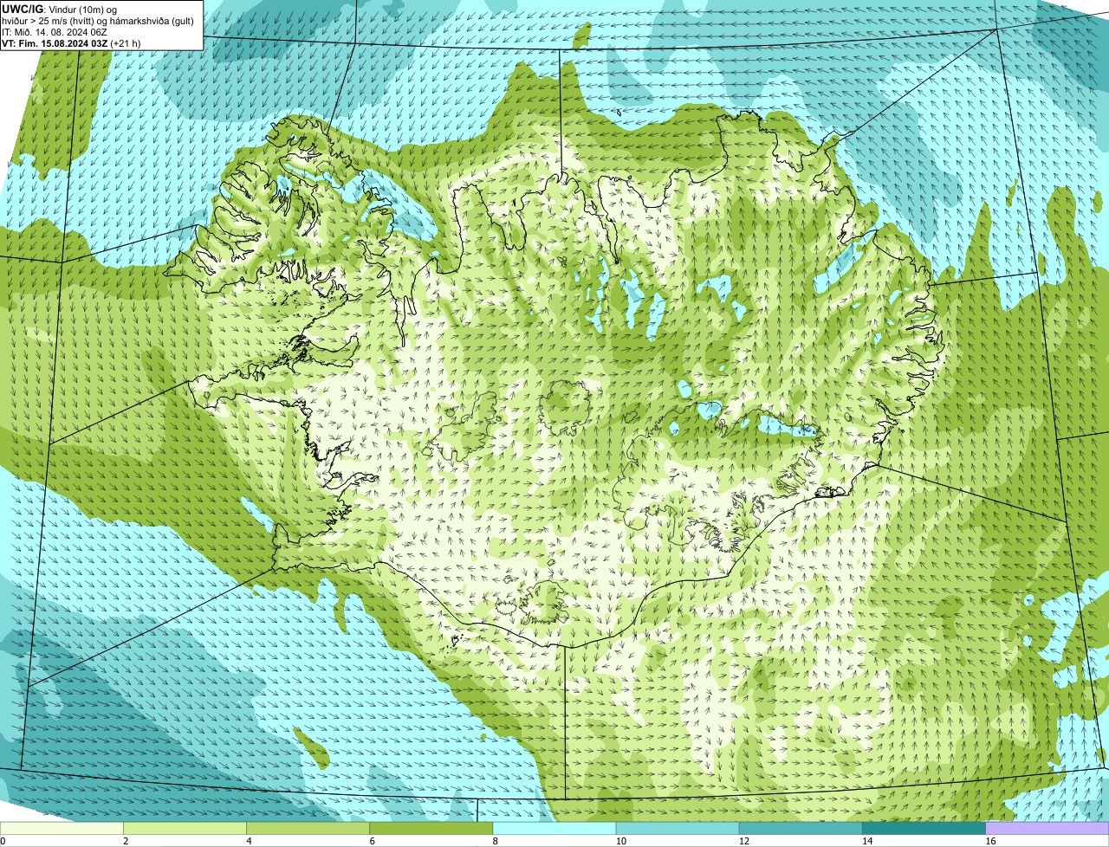Select the 'IT: Mið. 14. 08. 2024 06Z' line
1109x847 pixels.
[x=55, y=32]
